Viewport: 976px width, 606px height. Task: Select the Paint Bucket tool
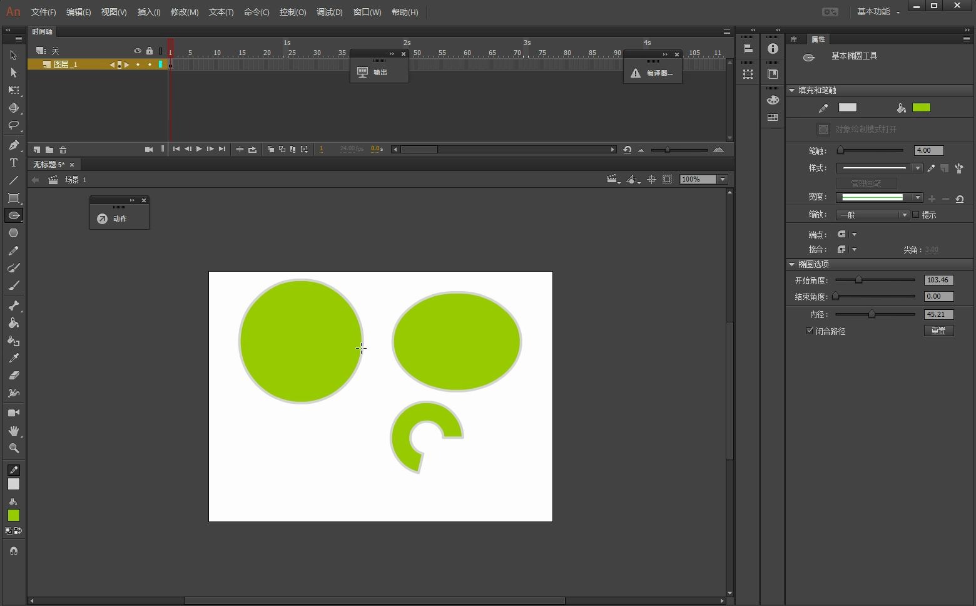point(13,323)
